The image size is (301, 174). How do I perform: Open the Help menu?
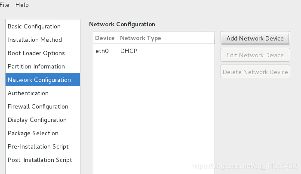pyautogui.click(x=22, y=5)
